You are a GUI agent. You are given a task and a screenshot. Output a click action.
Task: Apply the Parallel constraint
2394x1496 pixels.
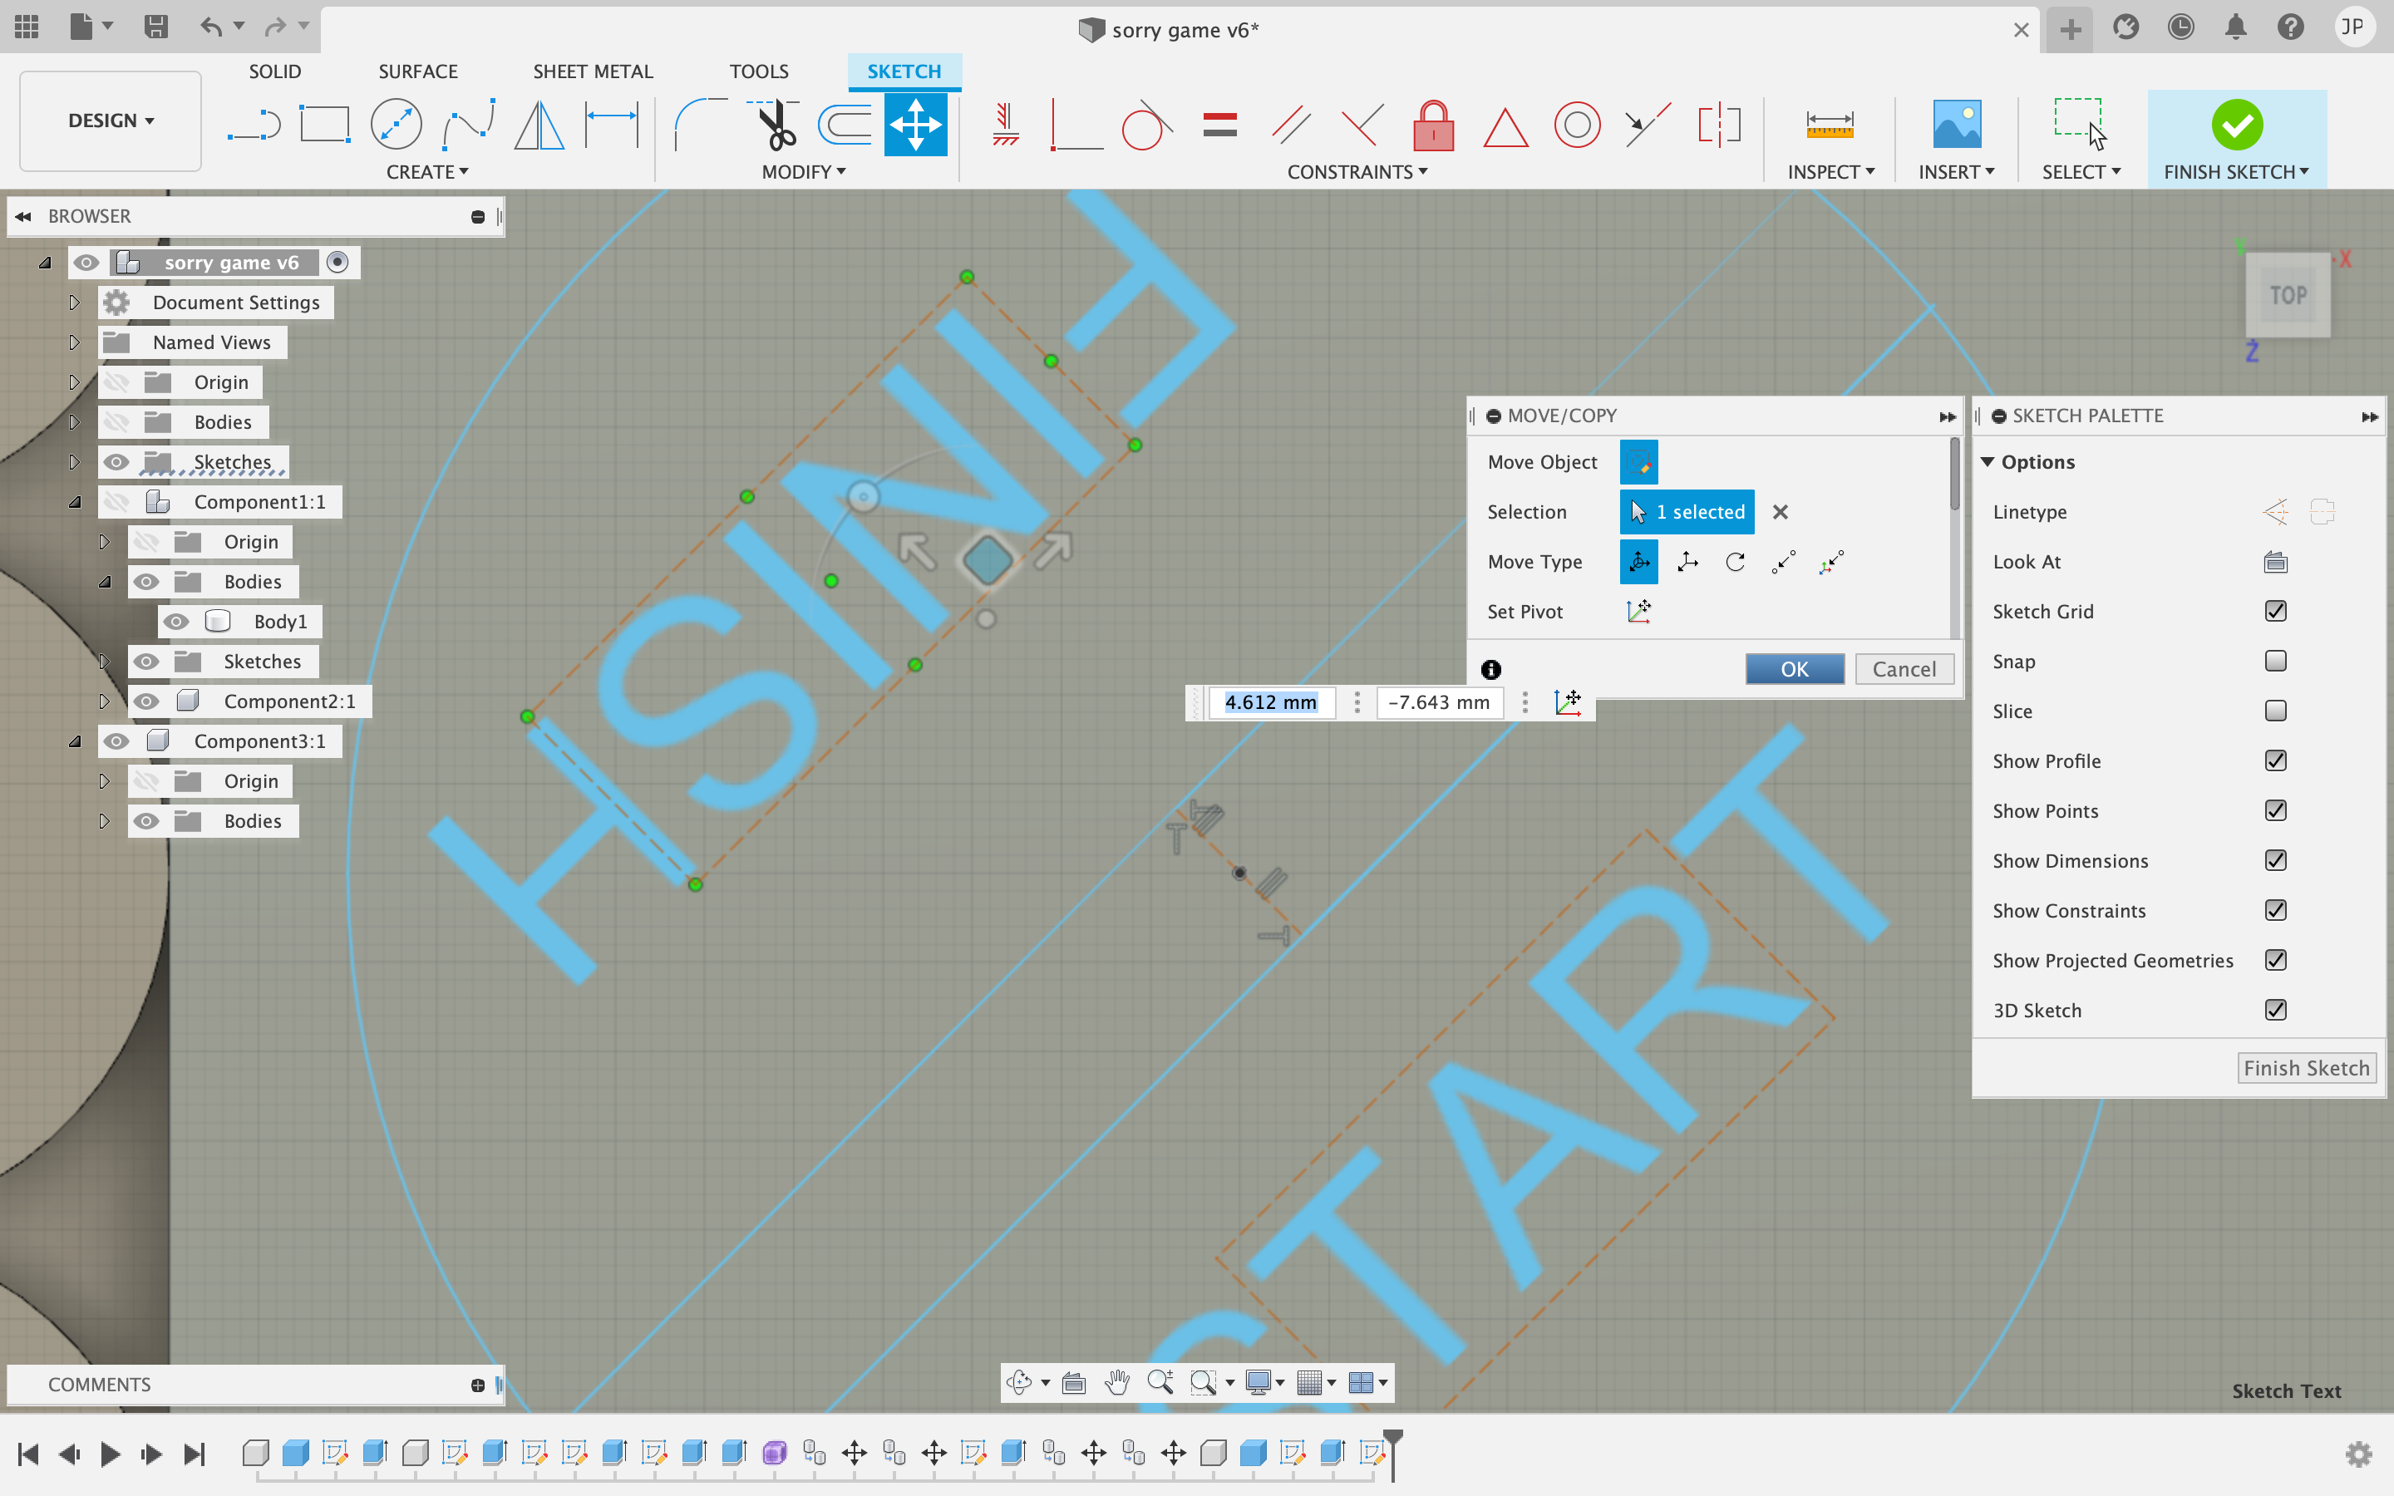[x=1291, y=125]
